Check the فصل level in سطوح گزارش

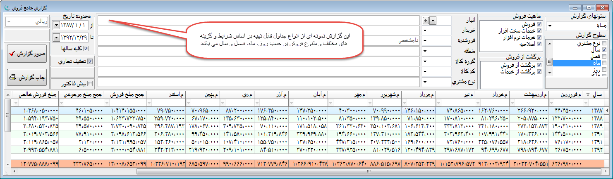[x=604, y=56]
